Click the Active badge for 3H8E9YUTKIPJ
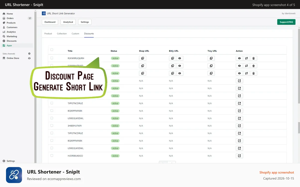This screenshot has width=300, height=187. 115,126
